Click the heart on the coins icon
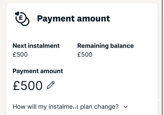This screenshot has width=164, height=115. pyautogui.click(x=17, y=13)
